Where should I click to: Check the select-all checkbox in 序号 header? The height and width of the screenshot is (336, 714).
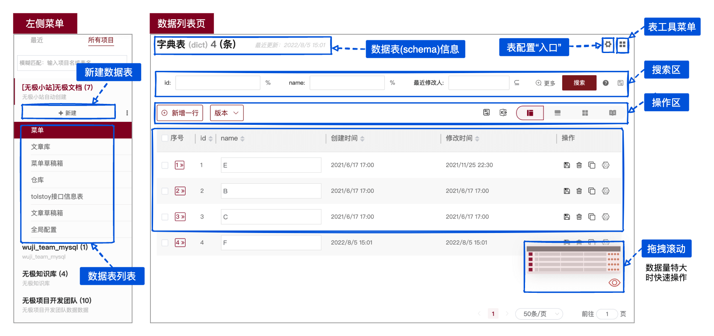pyautogui.click(x=165, y=138)
